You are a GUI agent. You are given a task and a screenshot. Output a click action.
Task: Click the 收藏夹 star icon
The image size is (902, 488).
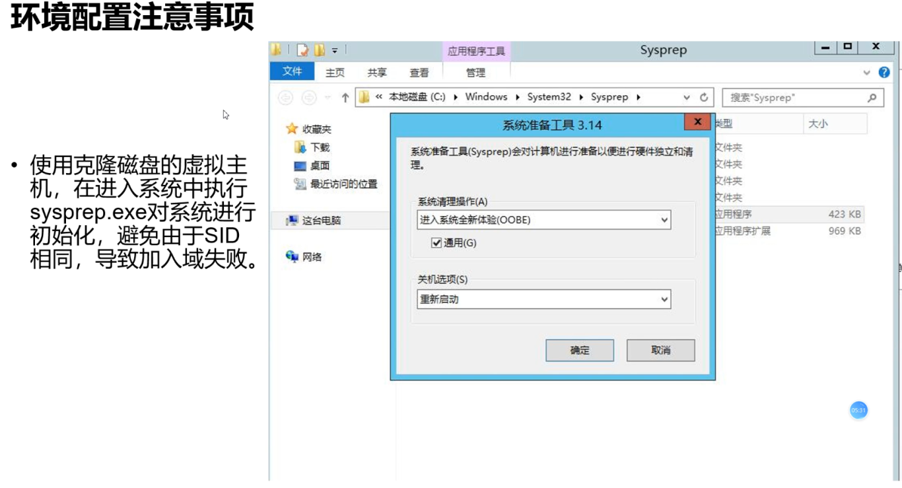(292, 129)
